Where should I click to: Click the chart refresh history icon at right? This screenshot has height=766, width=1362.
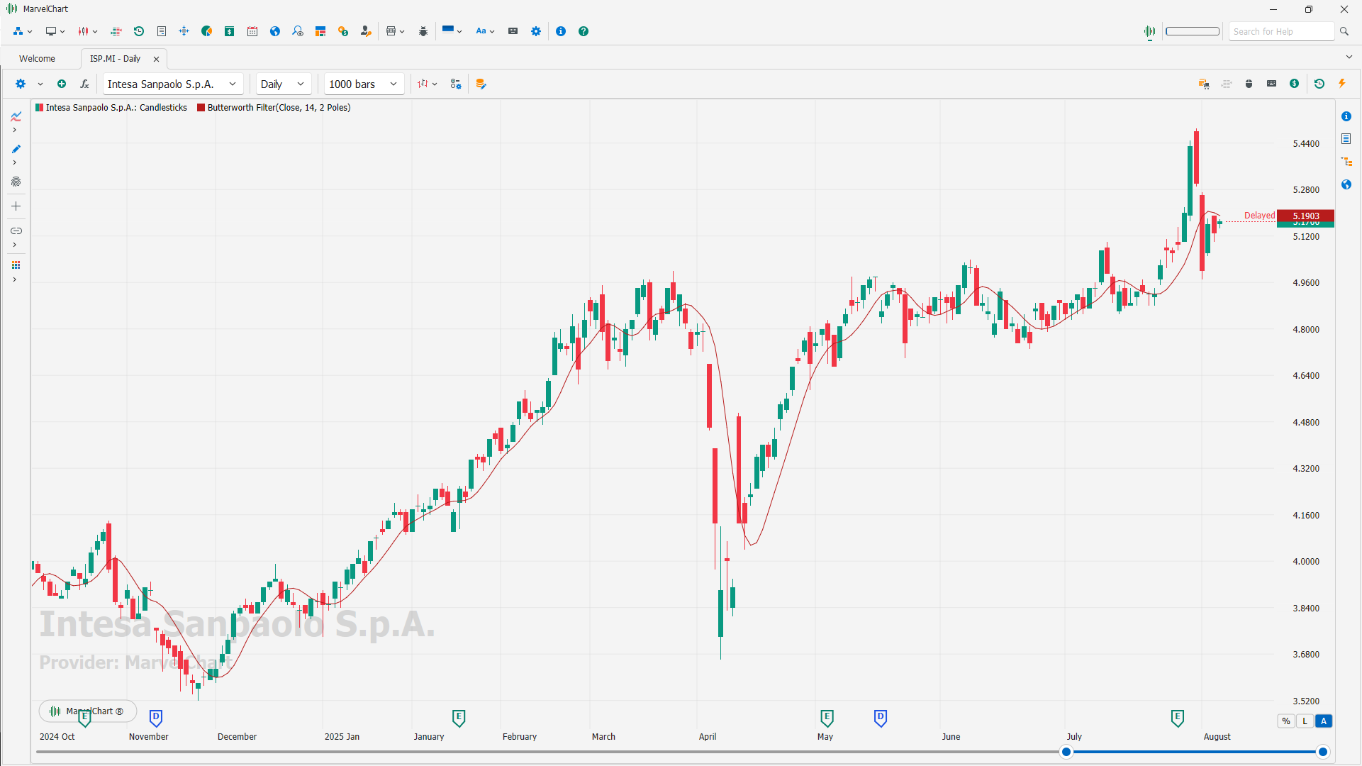pos(1319,84)
